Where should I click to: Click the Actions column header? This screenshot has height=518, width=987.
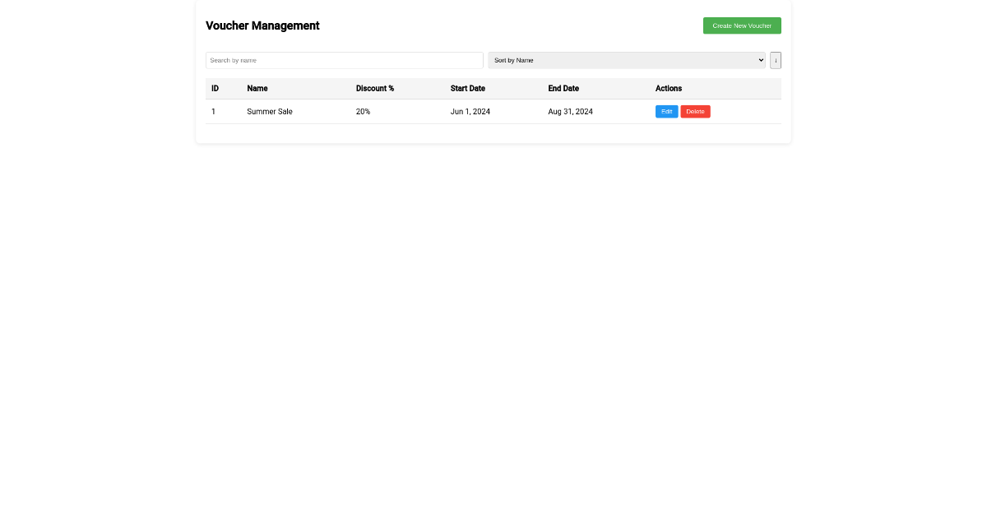[669, 88]
